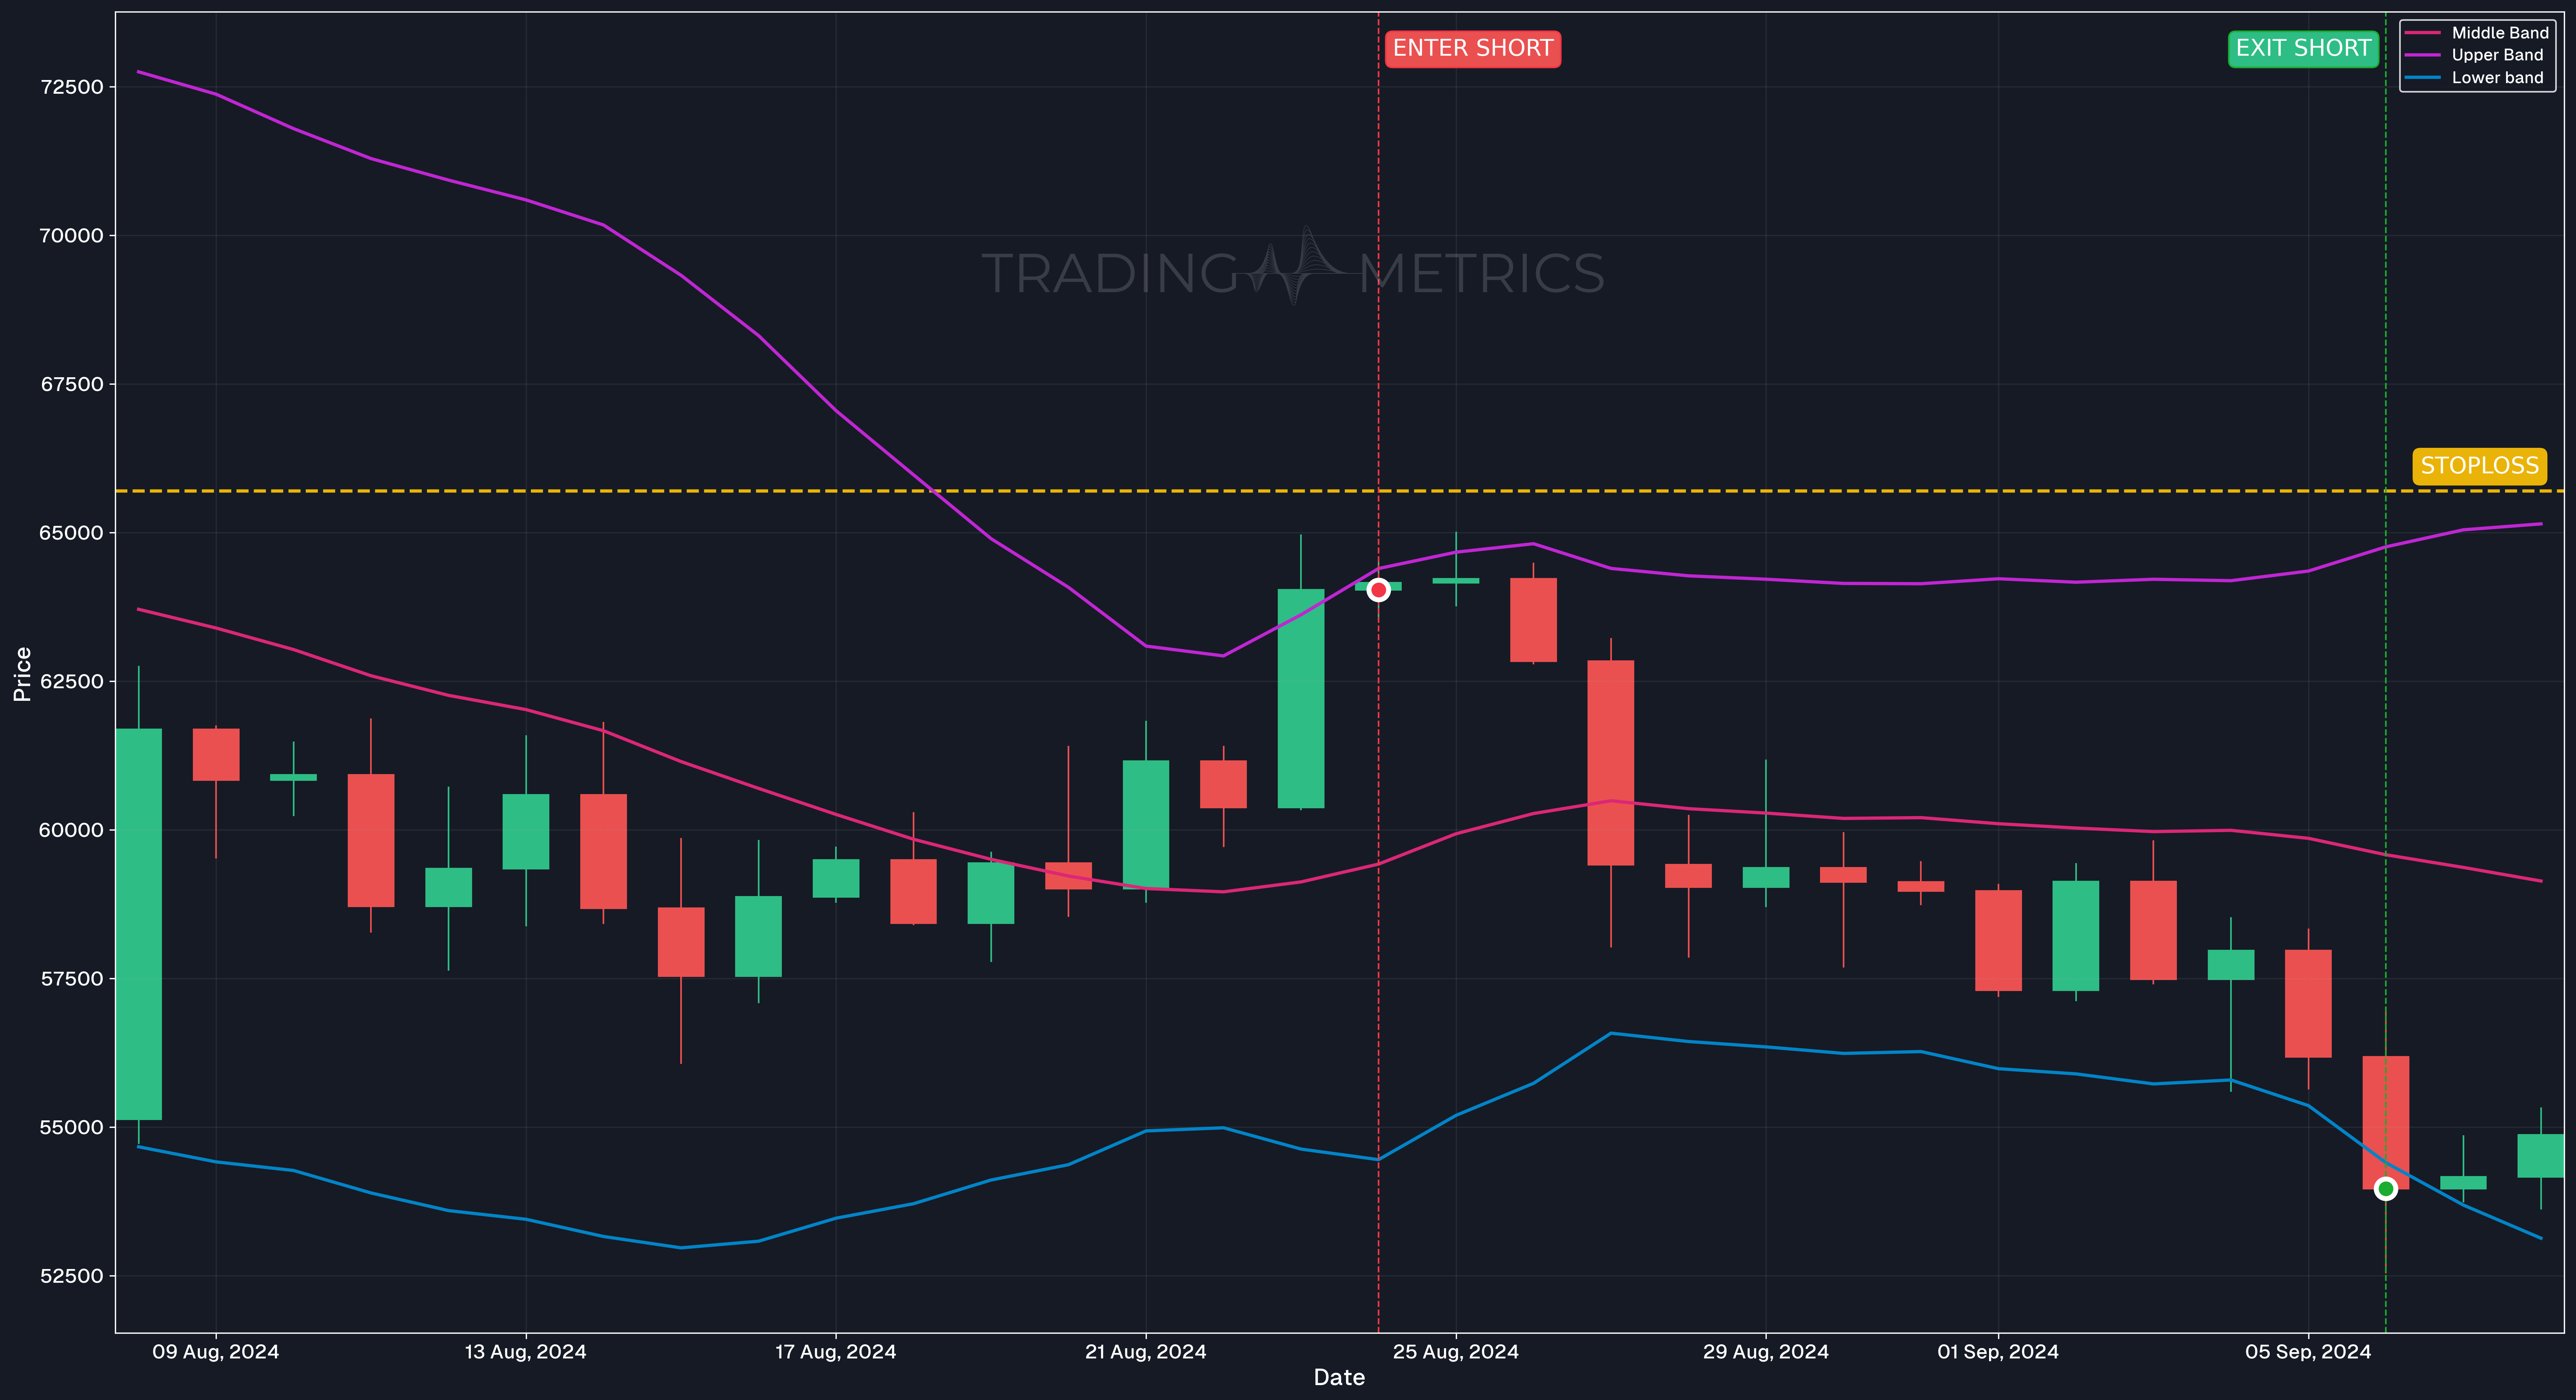Click the large red candle crossing the middle band
Viewport: 2576px width, 1400px height.
point(1611,763)
